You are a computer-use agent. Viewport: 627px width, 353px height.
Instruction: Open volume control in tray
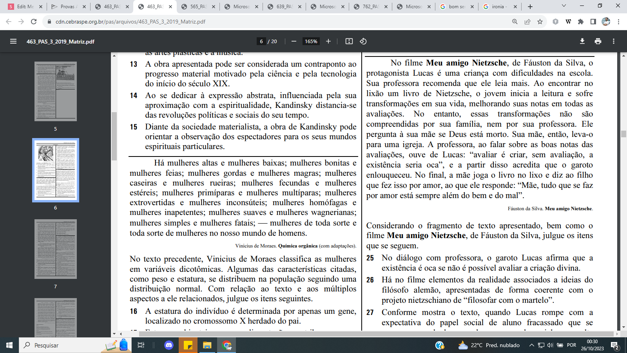(x=550, y=345)
